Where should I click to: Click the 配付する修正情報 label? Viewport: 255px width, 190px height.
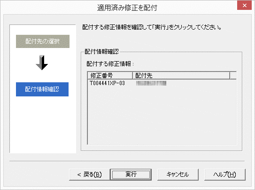(x=110, y=63)
